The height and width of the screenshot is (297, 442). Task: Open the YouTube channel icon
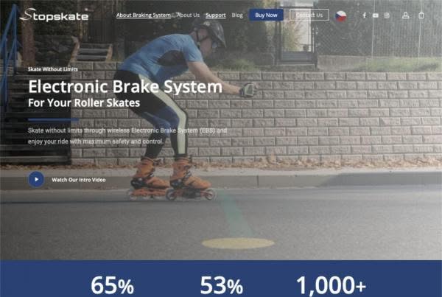[376, 15]
